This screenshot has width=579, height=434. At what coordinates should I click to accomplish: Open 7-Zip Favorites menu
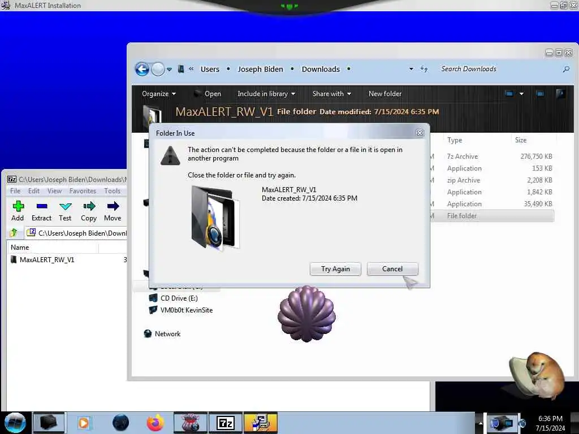83,191
